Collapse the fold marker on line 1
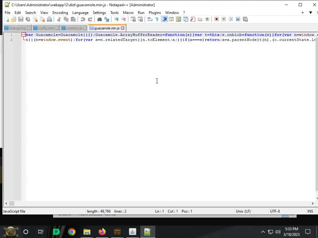 tap(24, 35)
